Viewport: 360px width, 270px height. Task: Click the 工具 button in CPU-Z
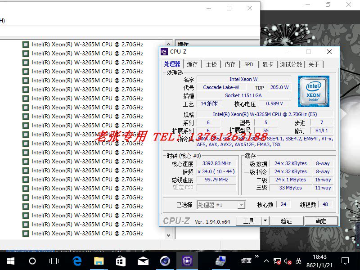point(249,221)
